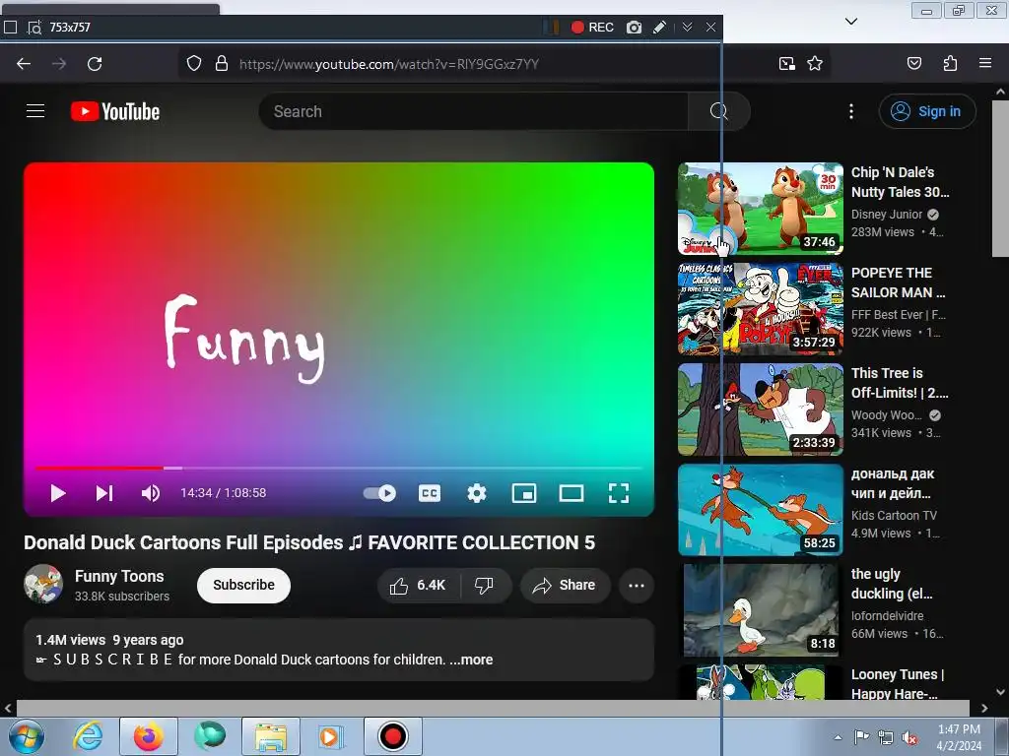Click the tracking protection shield icon
Screen dimensions: 1009x756
[194, 64]
